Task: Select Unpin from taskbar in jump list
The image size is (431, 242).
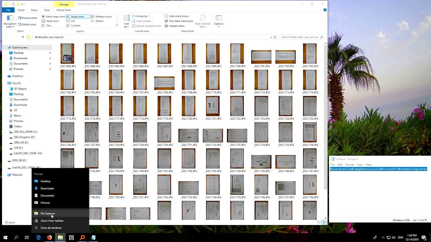Action: point(61,221)
